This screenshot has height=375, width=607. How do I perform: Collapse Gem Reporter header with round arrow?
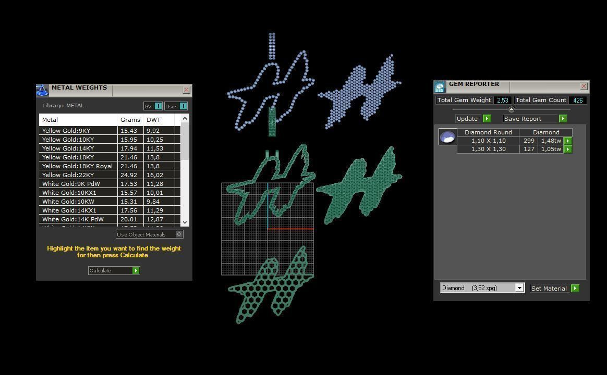[x=512, y=109]
